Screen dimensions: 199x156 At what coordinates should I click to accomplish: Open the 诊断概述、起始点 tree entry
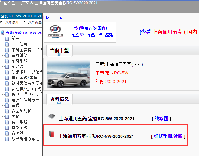[x=27, y=72]
